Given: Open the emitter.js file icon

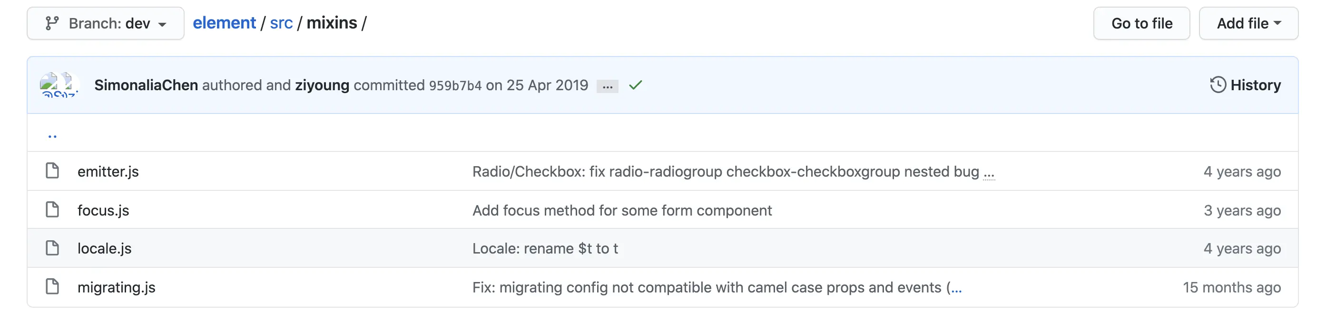Looking at the screenshot, I should tap(52, 171).
